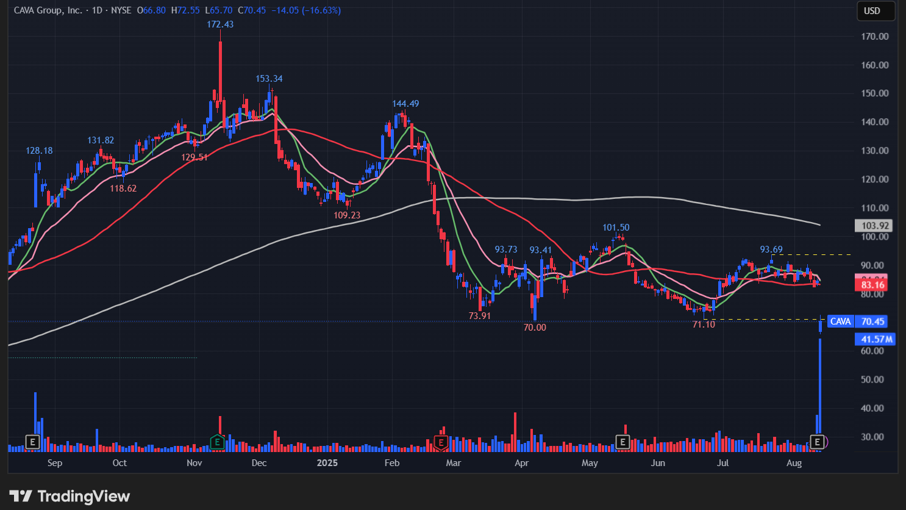Click the 70.00 pivot low label

pyautogui.click(x=535, y=328)
